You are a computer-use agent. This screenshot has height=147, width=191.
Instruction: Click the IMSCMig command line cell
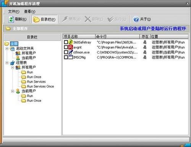[117, 57]
